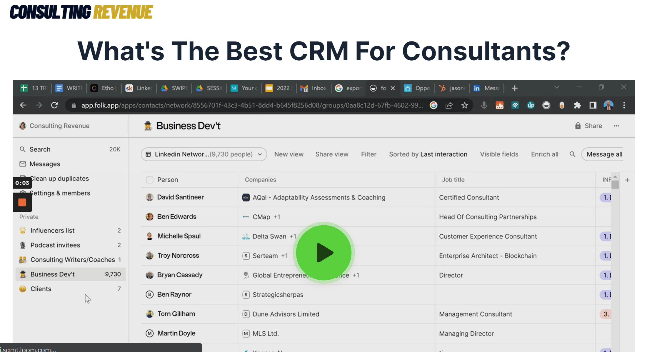The image size is (652, 352).
Task: Click Martin Doyle's avatar icon
Action: pyautogui.click(x=150, y=333)
